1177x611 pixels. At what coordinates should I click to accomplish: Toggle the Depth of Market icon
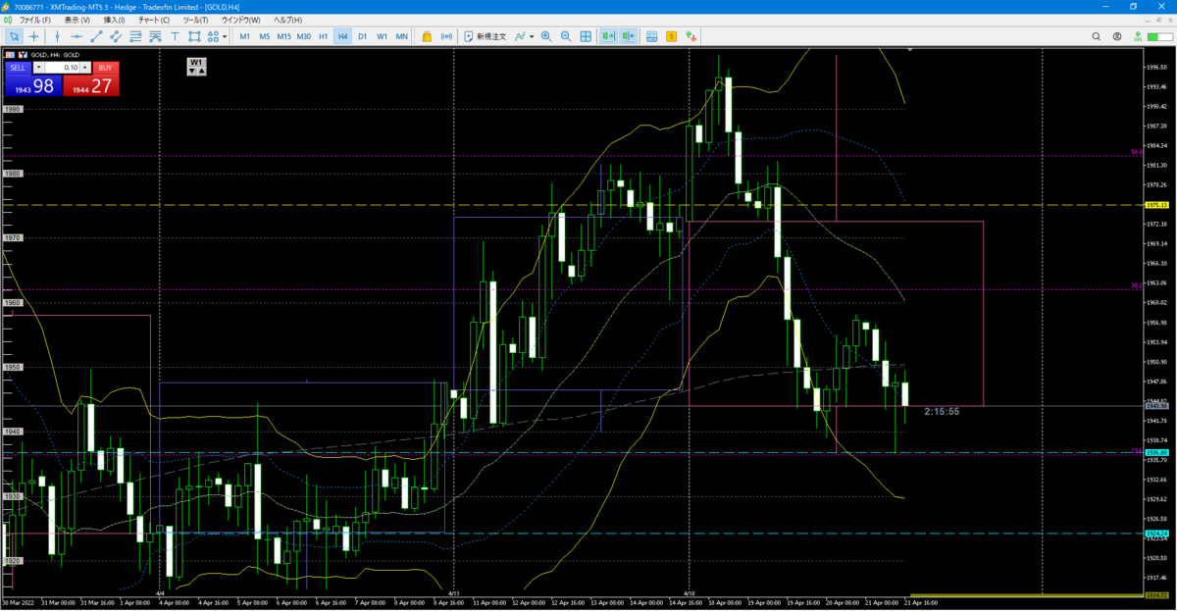coord(693,36)
